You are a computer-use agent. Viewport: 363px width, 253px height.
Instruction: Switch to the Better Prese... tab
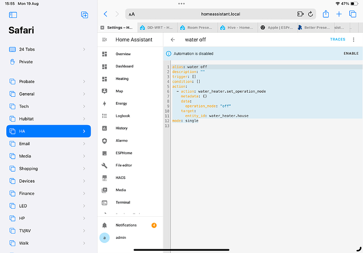tap(316, 28)
